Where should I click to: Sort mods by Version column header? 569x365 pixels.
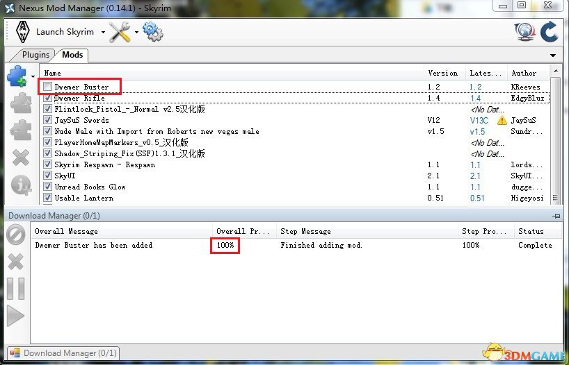(443, 73)
